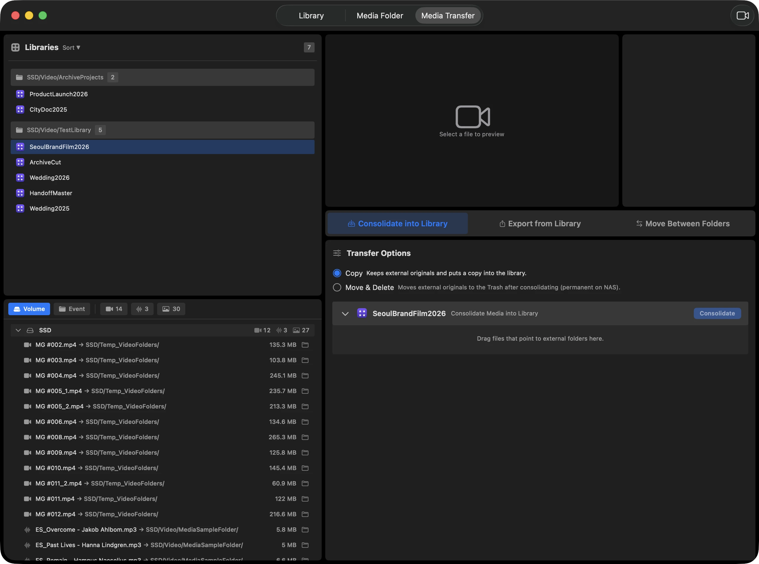
Task: Reveal MG #008.mp4 folder icon
Action: pyautogui.click(x=305, y=437)
